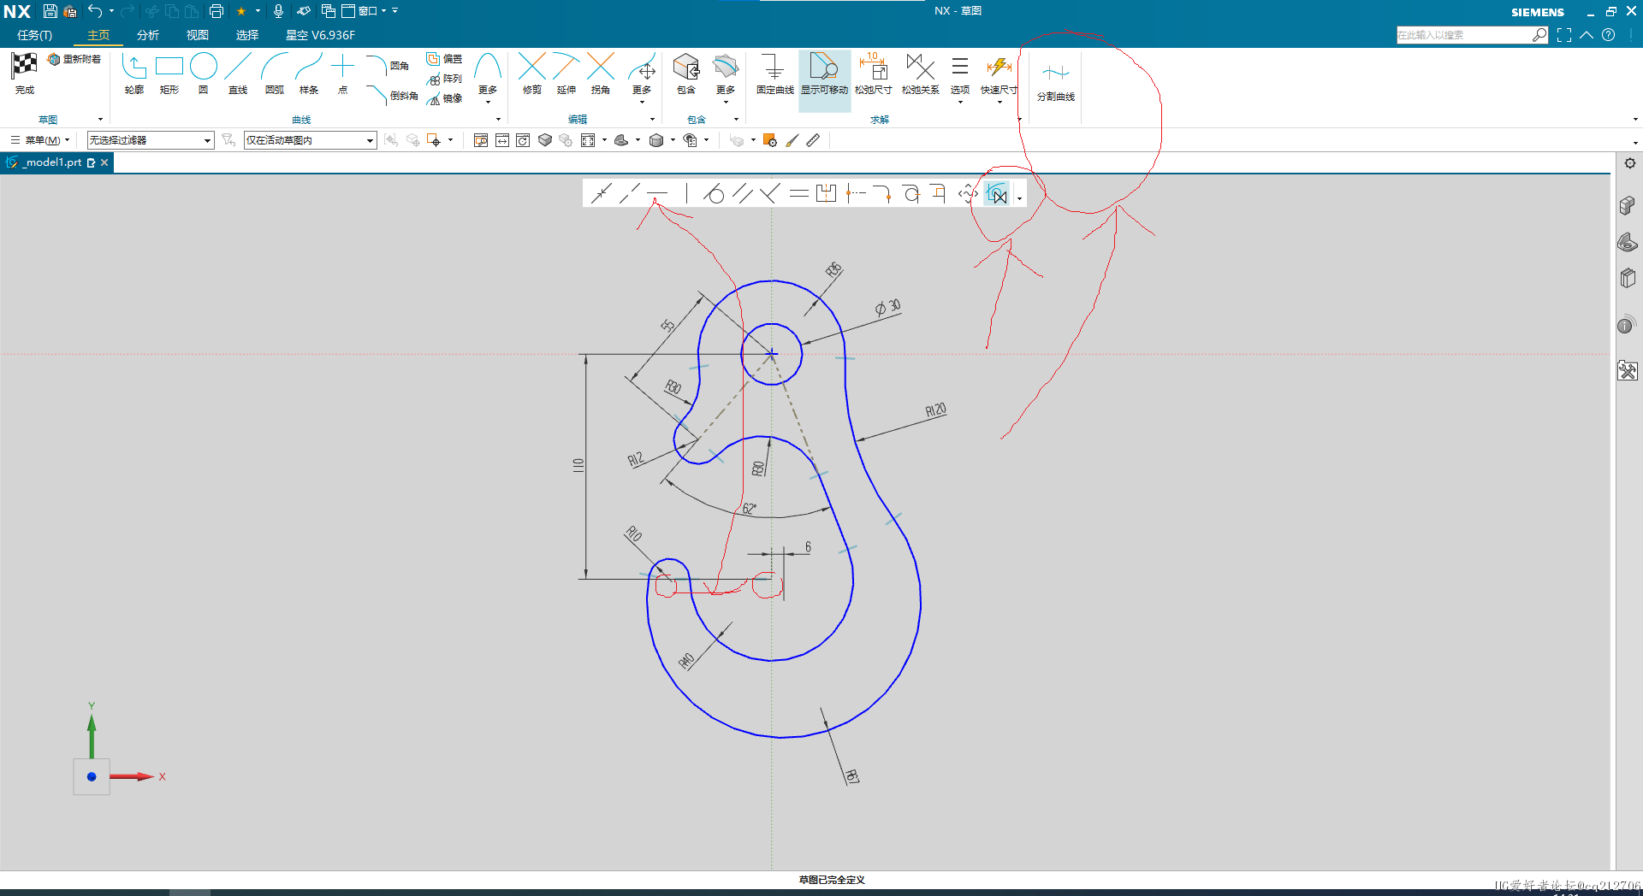Open the selection filter dropdown (无选择过滤器)
The height and width of the screenshot is (896, 1643).
(150, 140)
